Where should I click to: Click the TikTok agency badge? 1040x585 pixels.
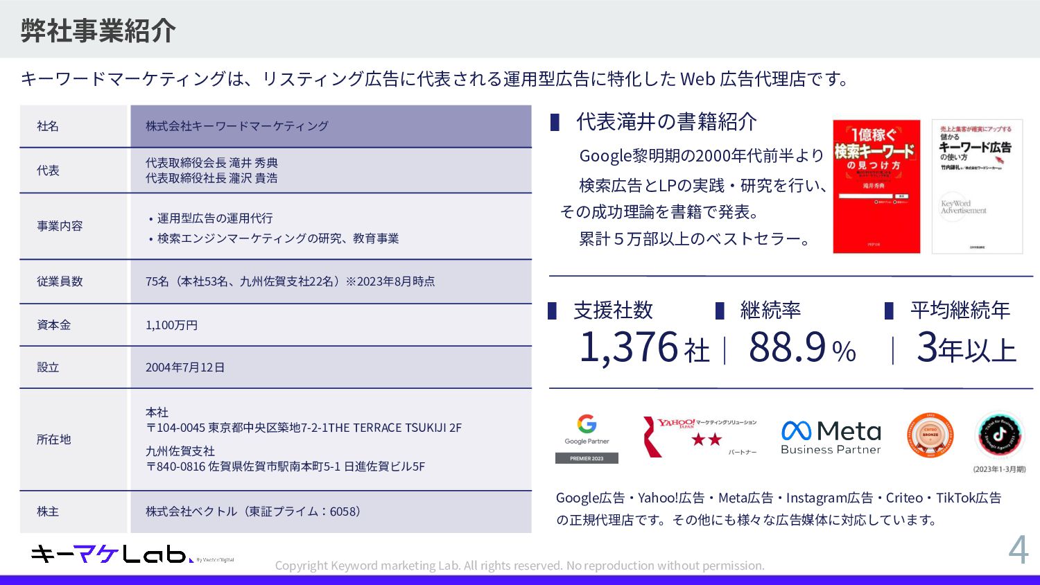(999, 435)
